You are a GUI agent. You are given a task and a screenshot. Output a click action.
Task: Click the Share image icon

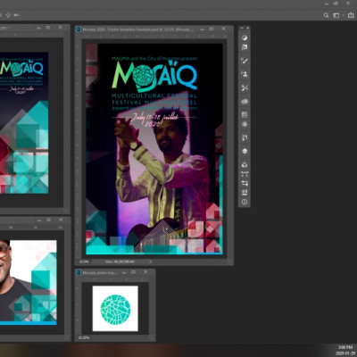[351, 15]
